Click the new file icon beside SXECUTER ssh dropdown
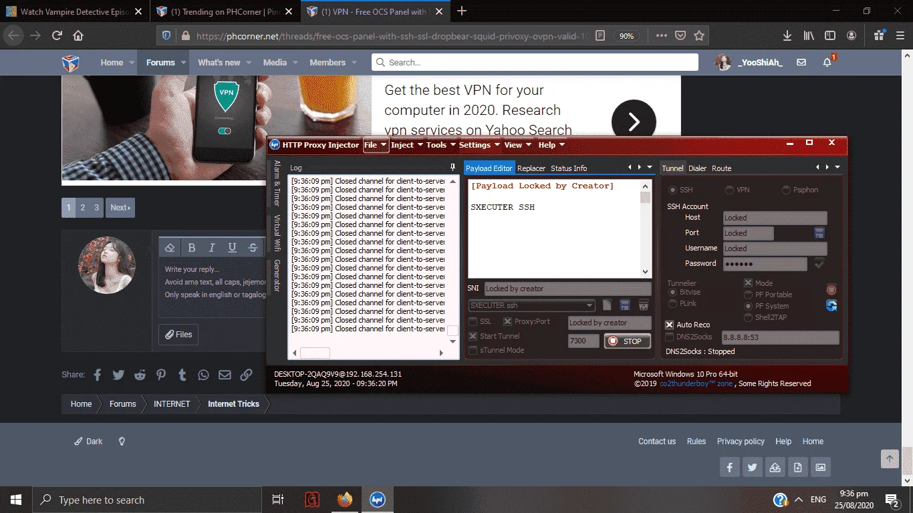 607,305
